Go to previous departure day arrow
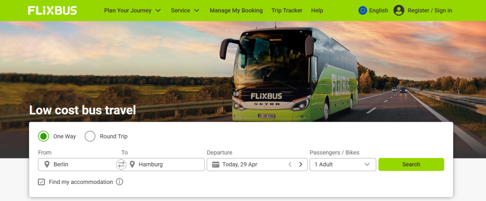This screenshot has height=201, width=486. (290, 165)
